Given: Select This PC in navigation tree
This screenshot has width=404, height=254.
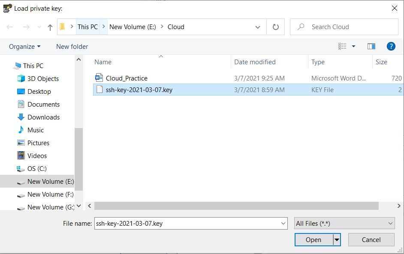Looking at the screenshot, I should pos(33,66).
